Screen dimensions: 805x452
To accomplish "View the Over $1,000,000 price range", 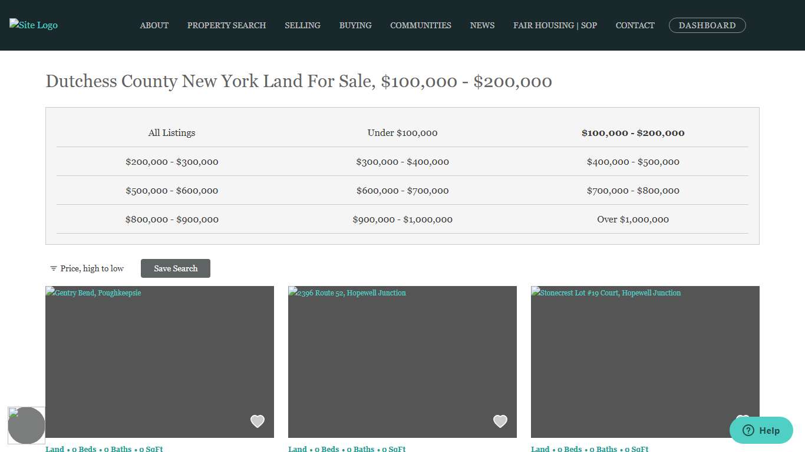I will coord(633,219).
